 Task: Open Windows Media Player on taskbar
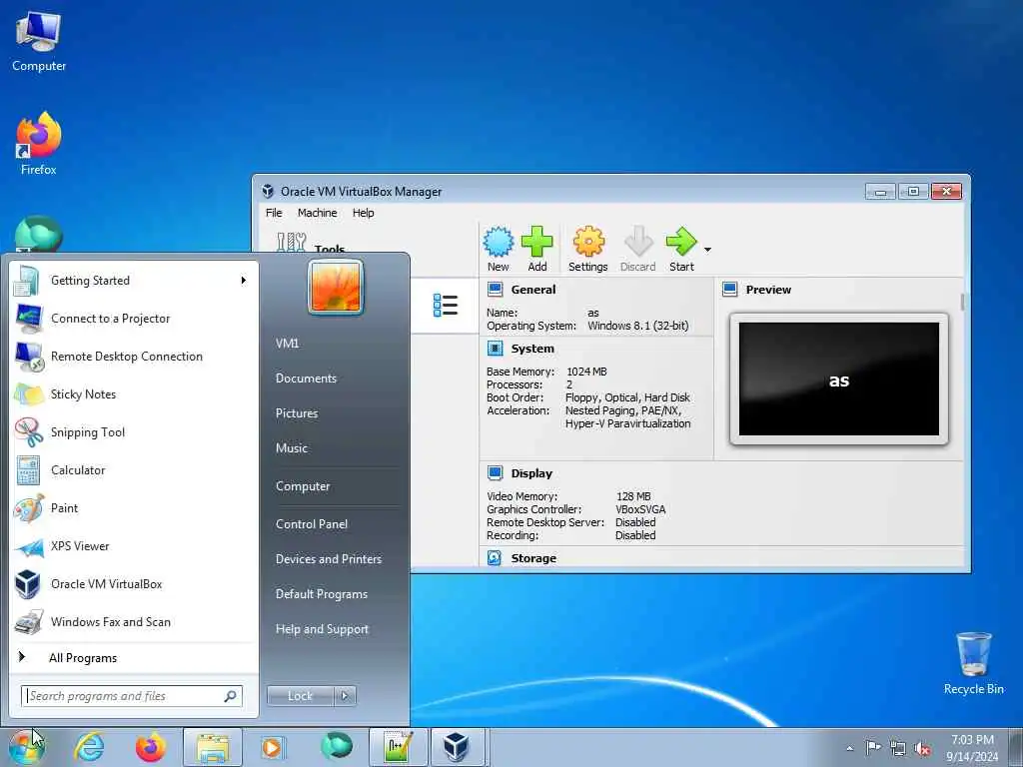(272, 747)
